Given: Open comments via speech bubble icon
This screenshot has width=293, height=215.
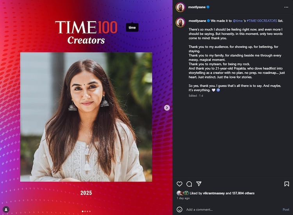Looking at the screenshot, I should click(189, 184).
